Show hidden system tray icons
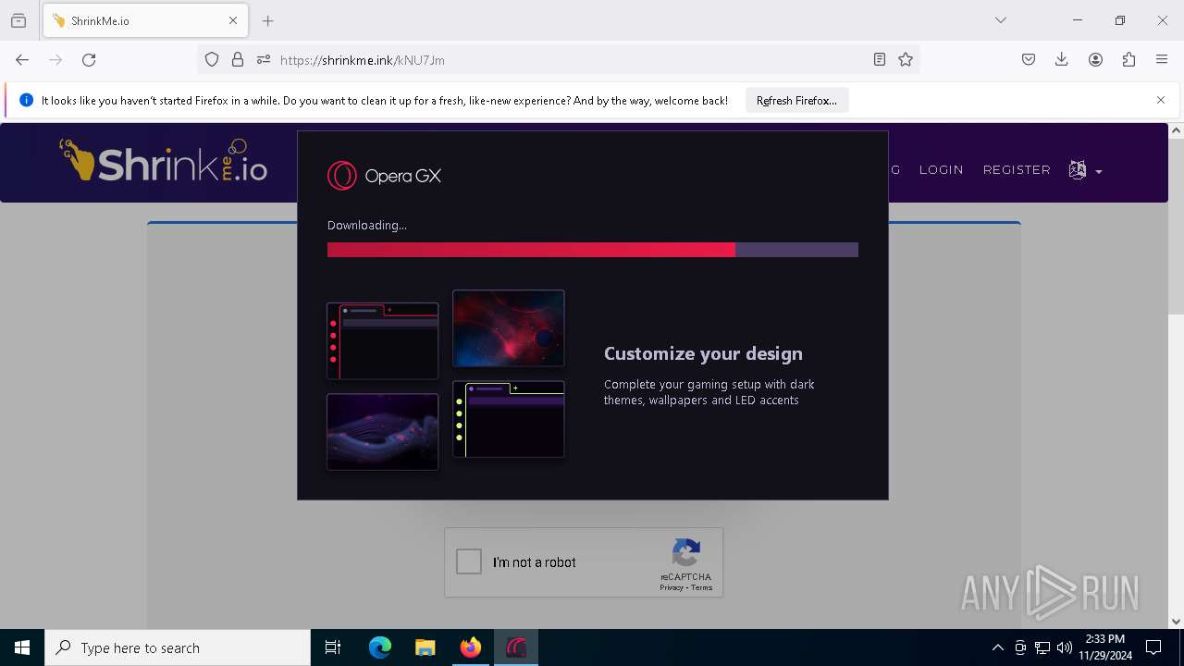This screenshot has width=1184, height=666. tap(997, 647)
